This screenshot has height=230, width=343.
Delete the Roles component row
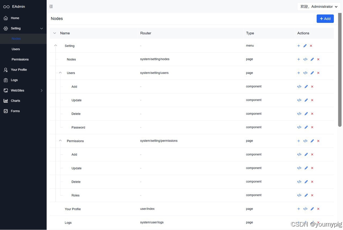312,195
